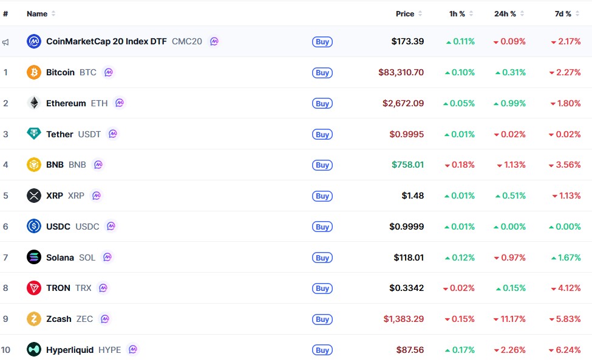Open the Hyperliquid logo icon
The height and width of the screenshot is (362, 592).
point(34,349)
